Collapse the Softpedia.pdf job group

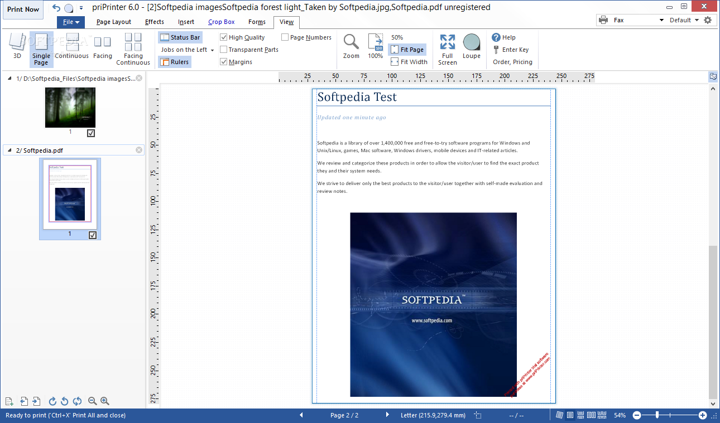[x=9, y=150]
